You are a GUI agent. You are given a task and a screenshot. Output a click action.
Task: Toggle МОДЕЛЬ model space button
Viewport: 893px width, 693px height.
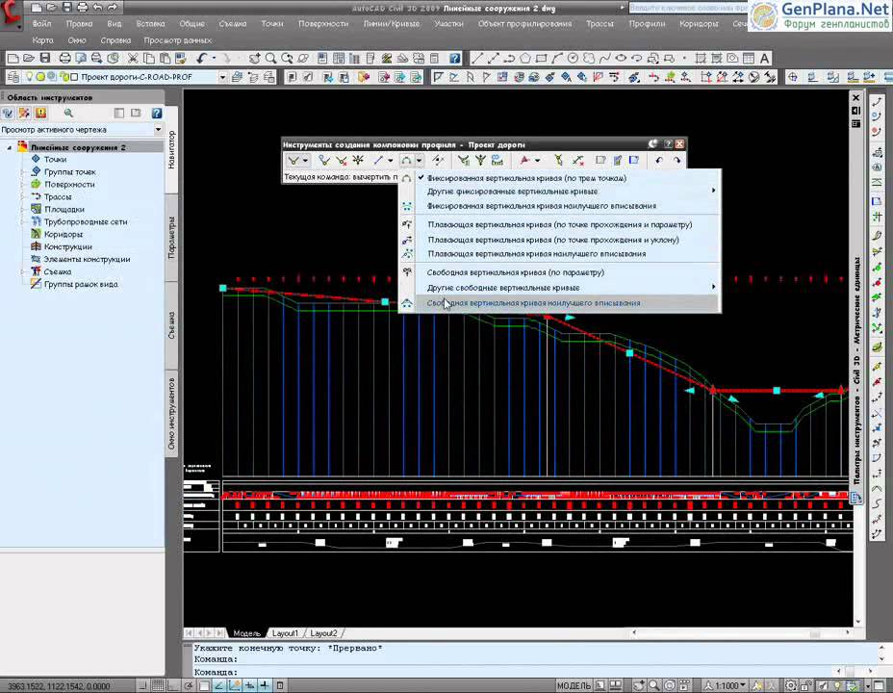(574, 685)
